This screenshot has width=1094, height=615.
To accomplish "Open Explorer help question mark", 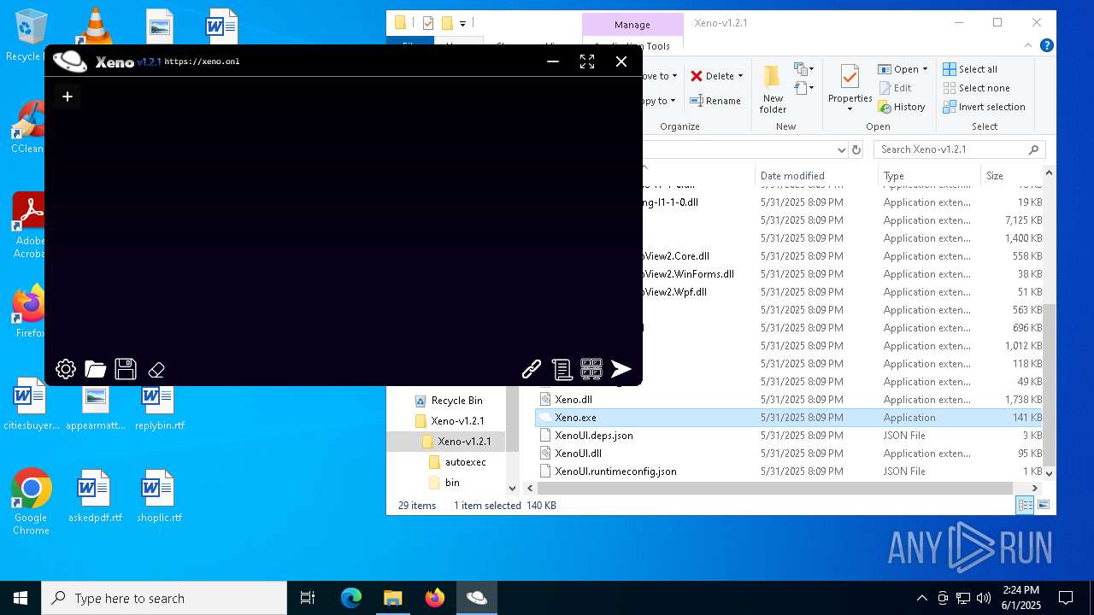I will (1047, 45).
